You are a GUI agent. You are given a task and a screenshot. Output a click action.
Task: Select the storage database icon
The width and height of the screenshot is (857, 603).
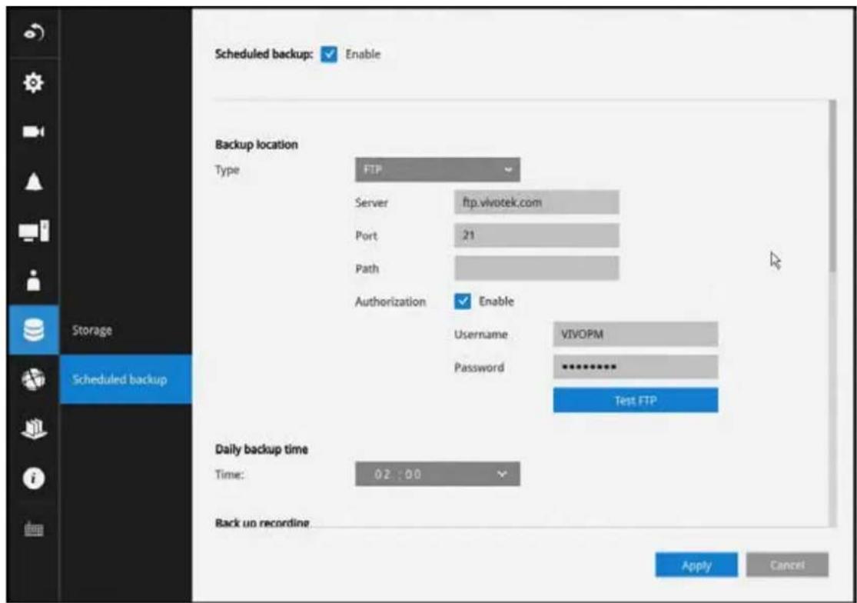pyautogui.click(x=33, y=330)
